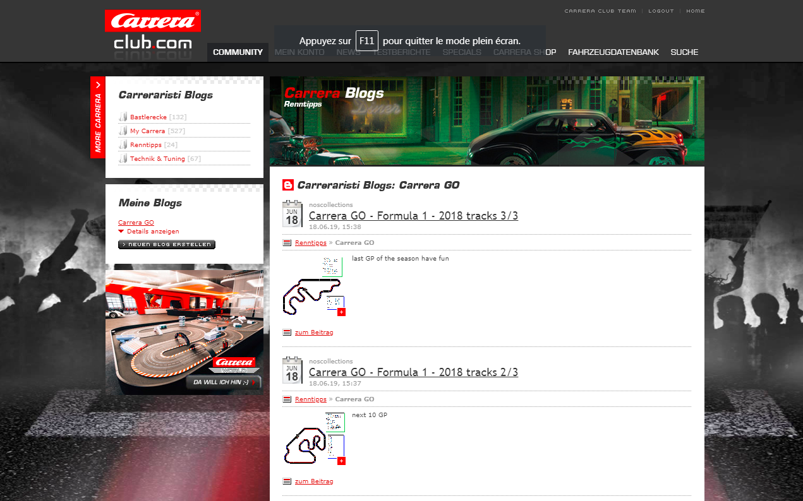Screen dimensions: 803x501
Task: Click the Meine Blogs sidebar heading
Action: coord(150,203)
